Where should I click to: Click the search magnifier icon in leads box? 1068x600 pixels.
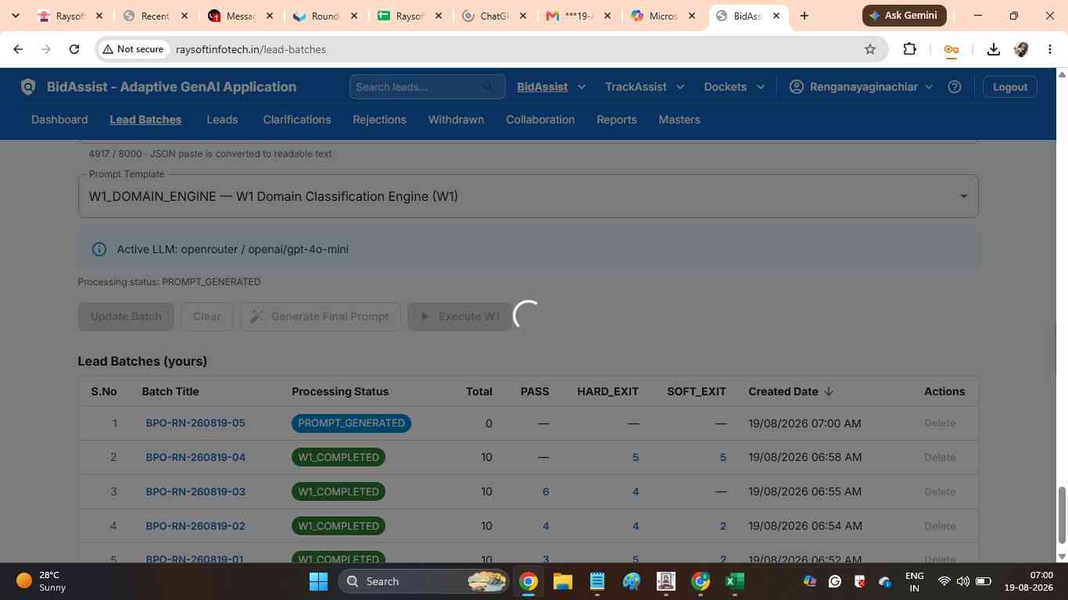click(488, 87)
